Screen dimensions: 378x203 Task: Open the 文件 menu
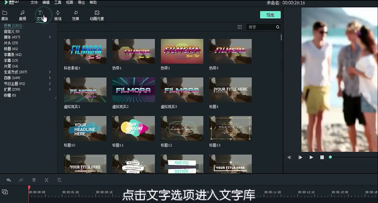[34, 2]
